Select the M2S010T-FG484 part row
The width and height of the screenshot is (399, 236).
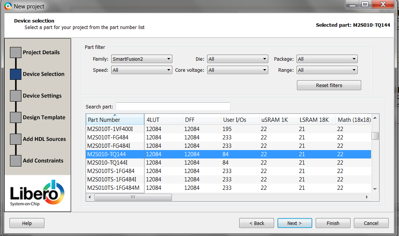pyautogui.click(x=115, y=137)
